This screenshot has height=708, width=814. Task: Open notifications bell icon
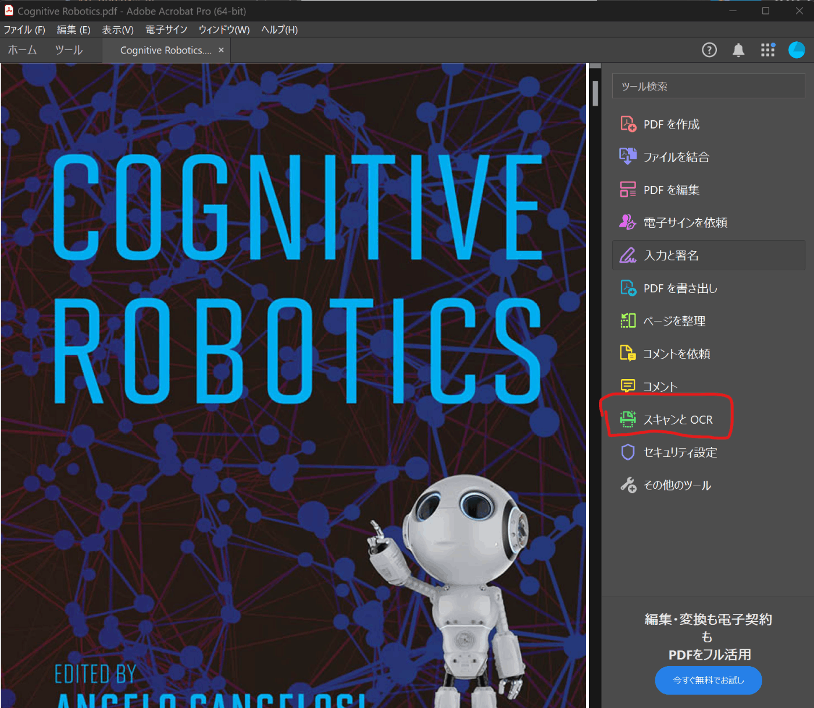tap(738, 50)
